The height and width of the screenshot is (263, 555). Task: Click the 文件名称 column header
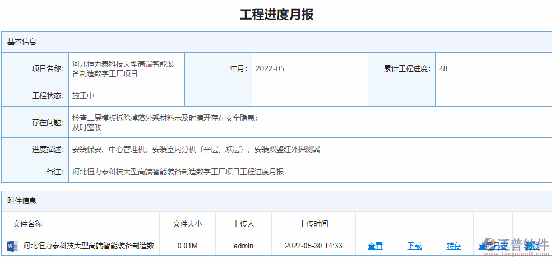27,224
